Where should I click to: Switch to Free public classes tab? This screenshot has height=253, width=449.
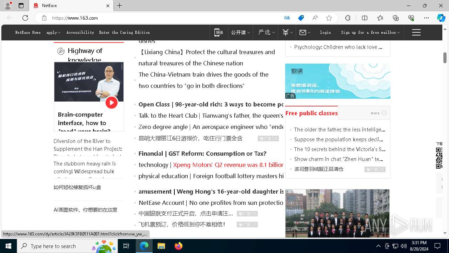(x=311, y=113)
